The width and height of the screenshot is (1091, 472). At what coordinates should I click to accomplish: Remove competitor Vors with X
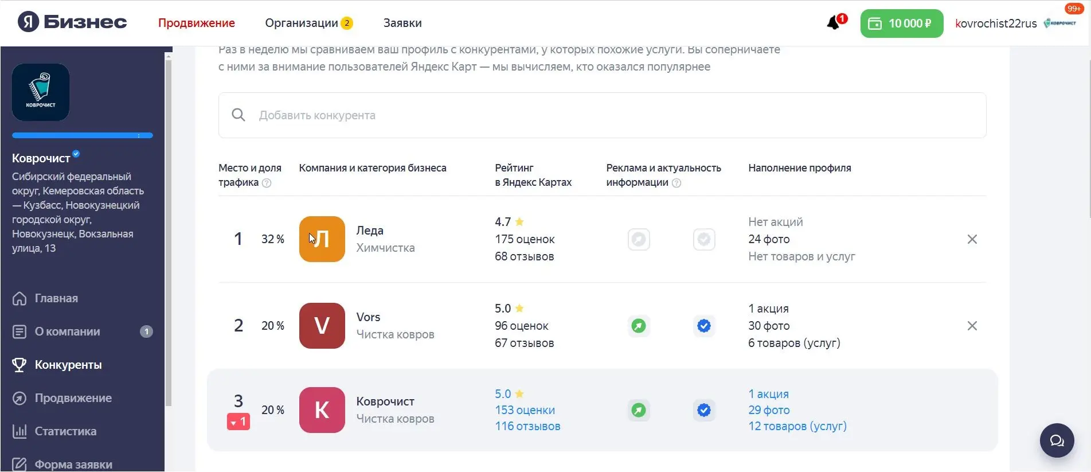[x=972, y=326]
